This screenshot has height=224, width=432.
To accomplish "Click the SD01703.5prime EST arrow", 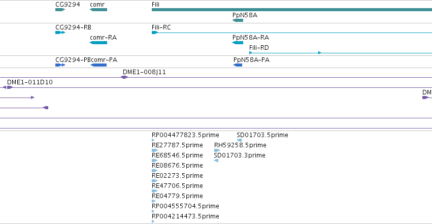I will click(x=239, y=140).
